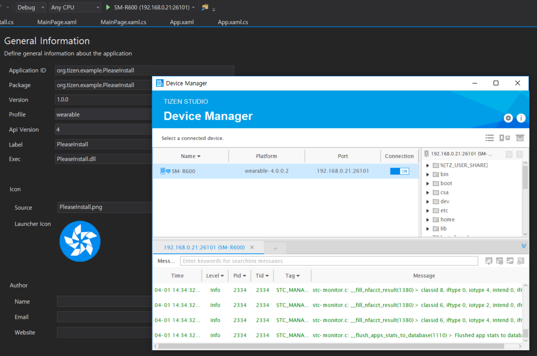Open the remote device manager icon

(504, 138)
